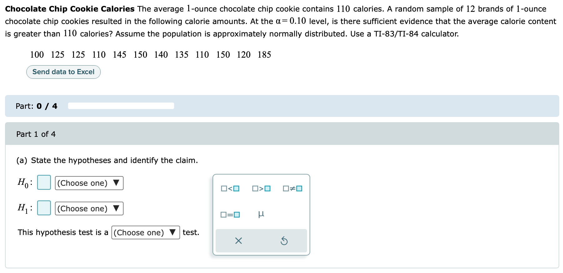Click the X icon to clear the palette entry
This screenshot has width=563, height=273.
tap(238, 241)
